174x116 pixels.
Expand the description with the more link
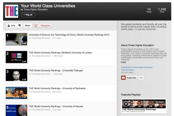click(x=123, y=62)
